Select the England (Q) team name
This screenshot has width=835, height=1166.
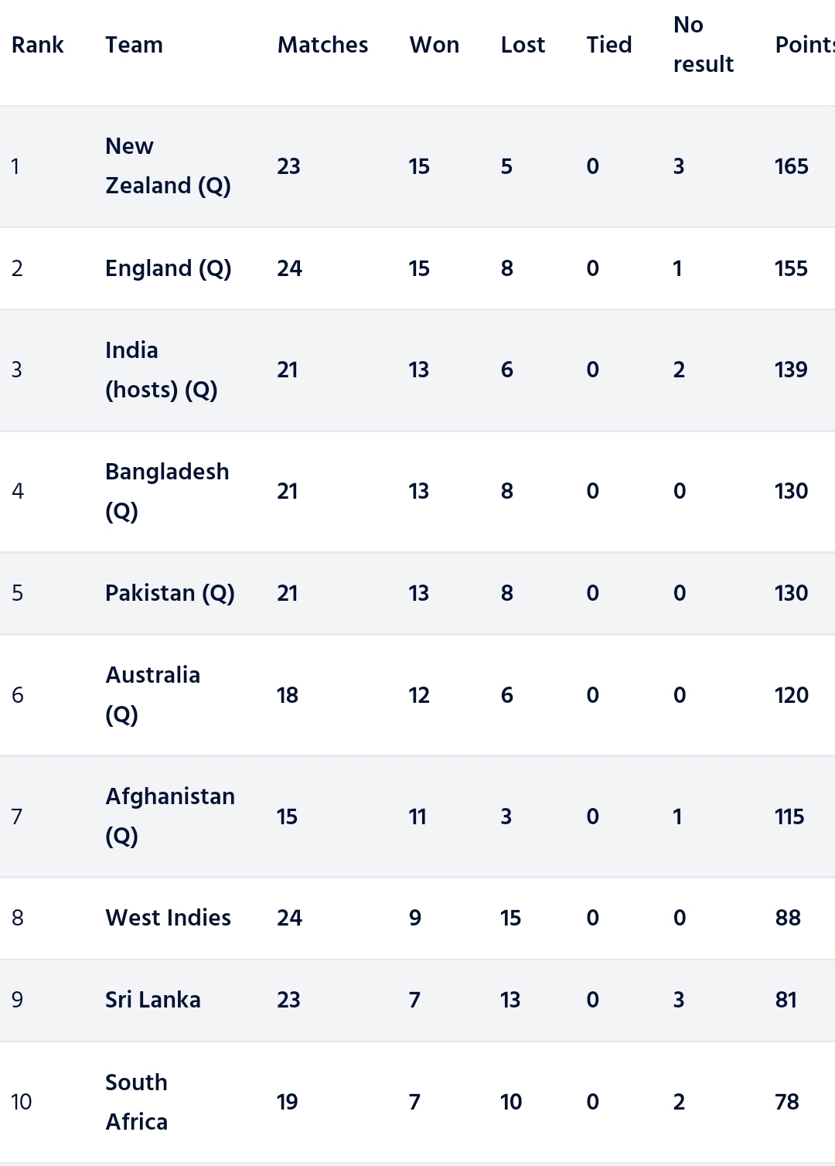(x=168, y=268)
